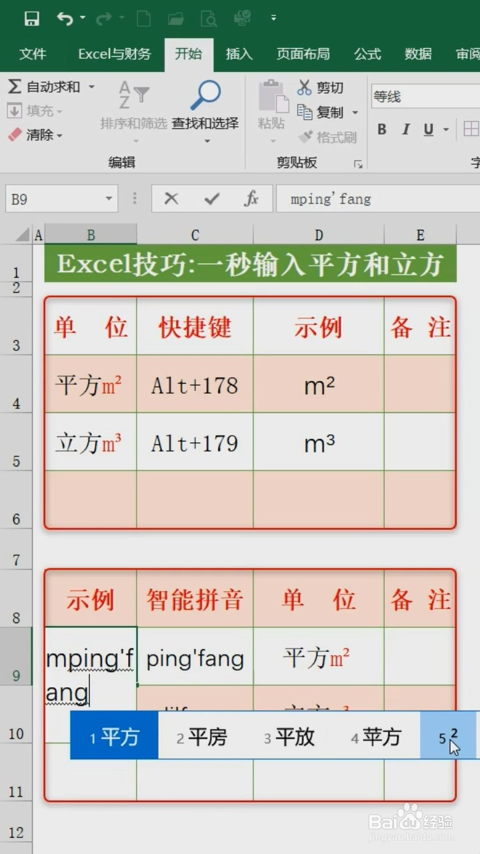The image size is (480, 854).
Task: Expand the Name Box dropdown arrow
Action: tap(109, 199)
